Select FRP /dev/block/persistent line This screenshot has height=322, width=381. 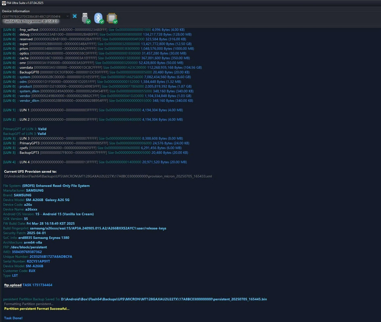click(x=25, y=247)
